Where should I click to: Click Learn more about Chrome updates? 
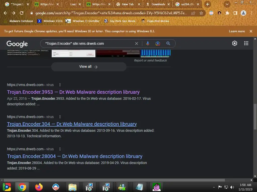237,31
